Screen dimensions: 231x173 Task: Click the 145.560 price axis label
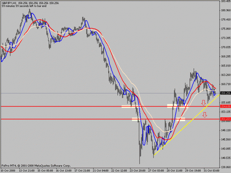(x=226, y=139)
